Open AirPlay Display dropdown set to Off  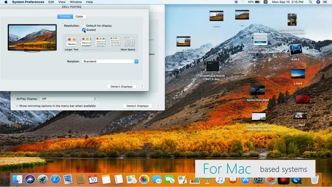click(68, 99)
